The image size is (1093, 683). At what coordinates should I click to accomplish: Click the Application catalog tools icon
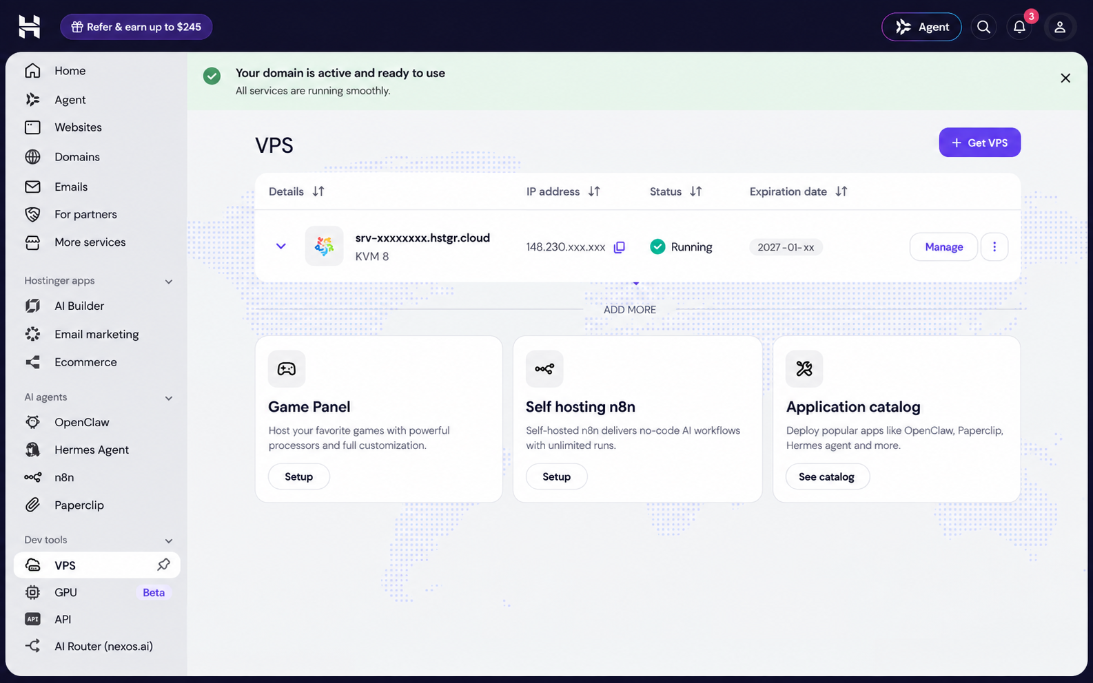coord(804,369)
